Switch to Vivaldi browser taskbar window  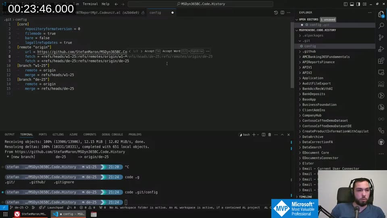[30, 214]
